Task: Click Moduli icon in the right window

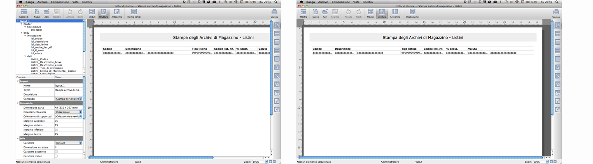Action: point(370,12)
